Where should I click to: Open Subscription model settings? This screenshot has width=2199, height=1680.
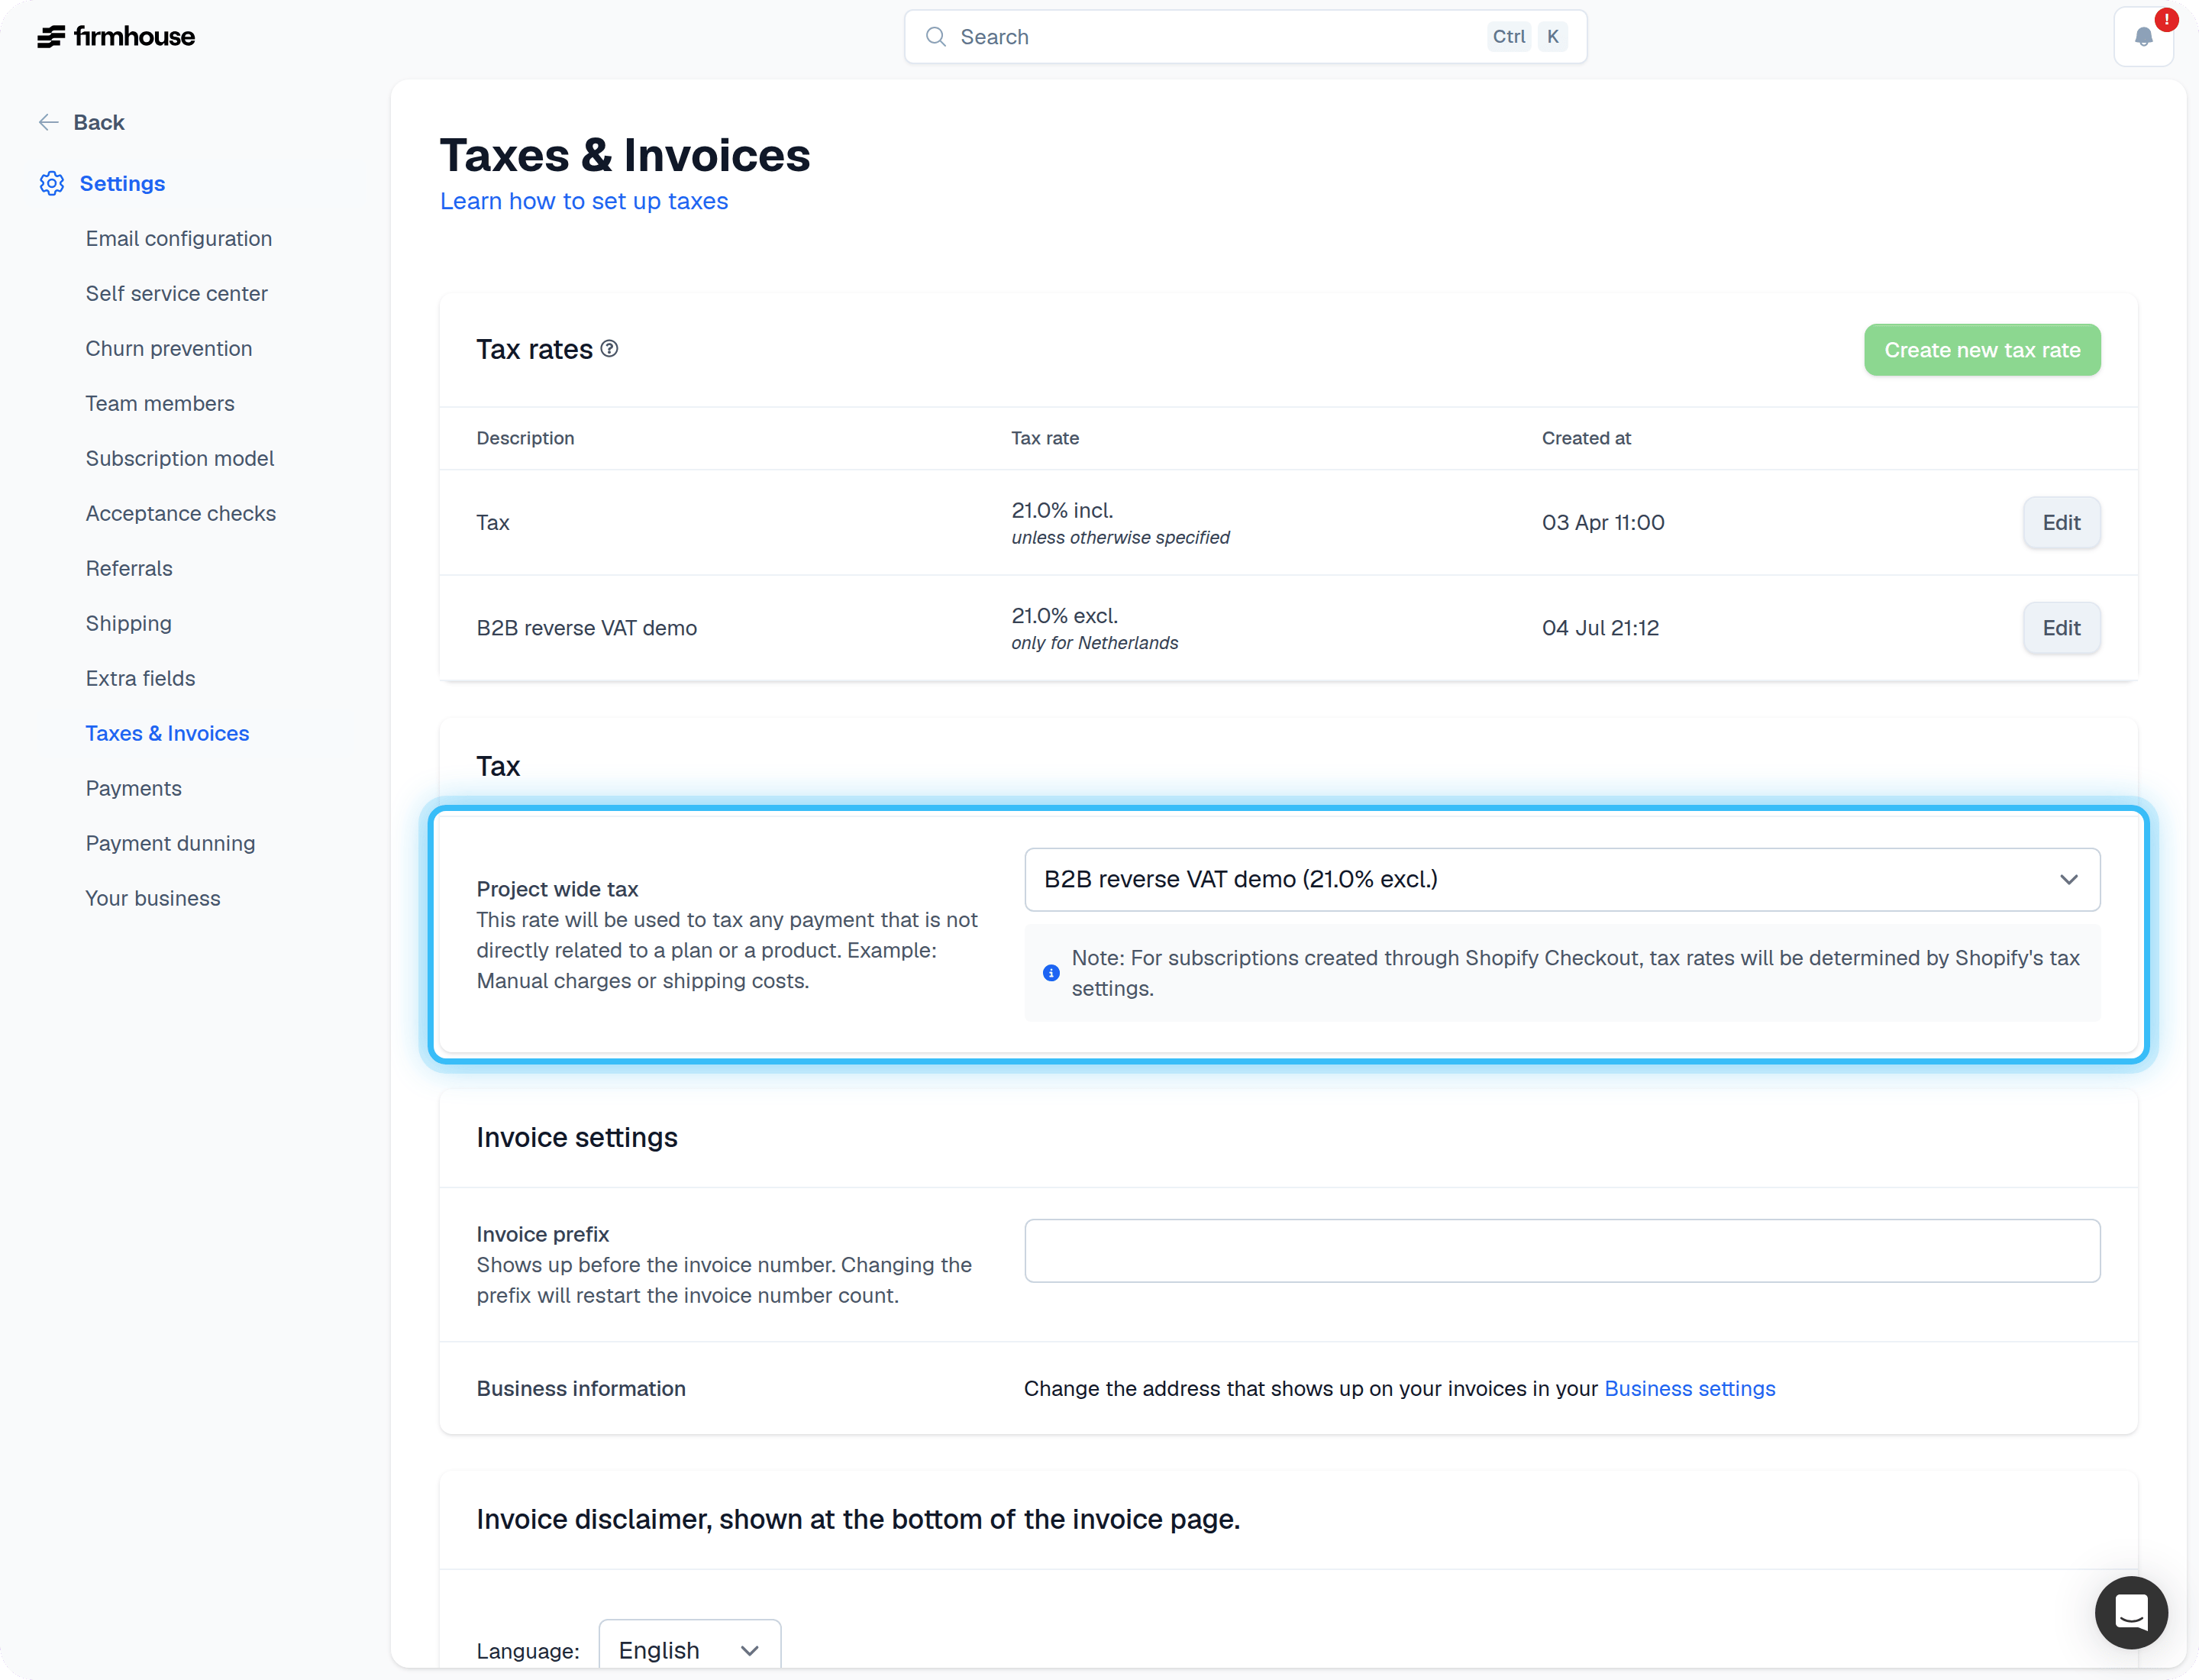pyautogui.click(x=180, y=458)
